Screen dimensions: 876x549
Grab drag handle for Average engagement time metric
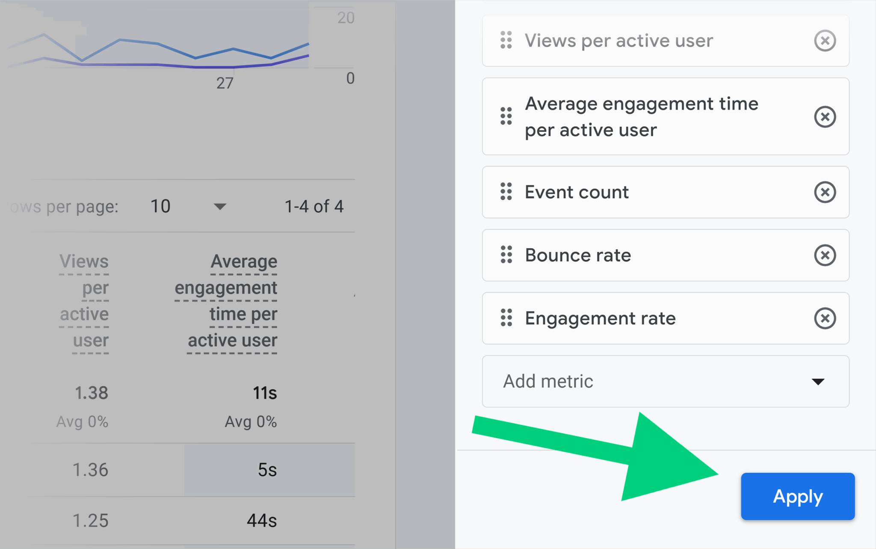(x=506, y=116)
